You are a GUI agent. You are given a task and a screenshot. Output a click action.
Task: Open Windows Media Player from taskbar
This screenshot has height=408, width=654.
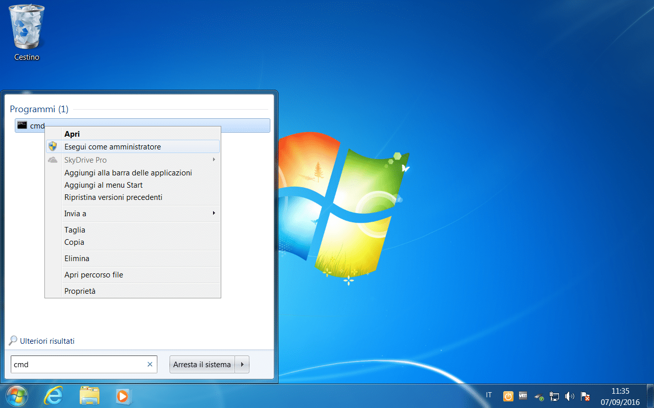pos(123,395)
